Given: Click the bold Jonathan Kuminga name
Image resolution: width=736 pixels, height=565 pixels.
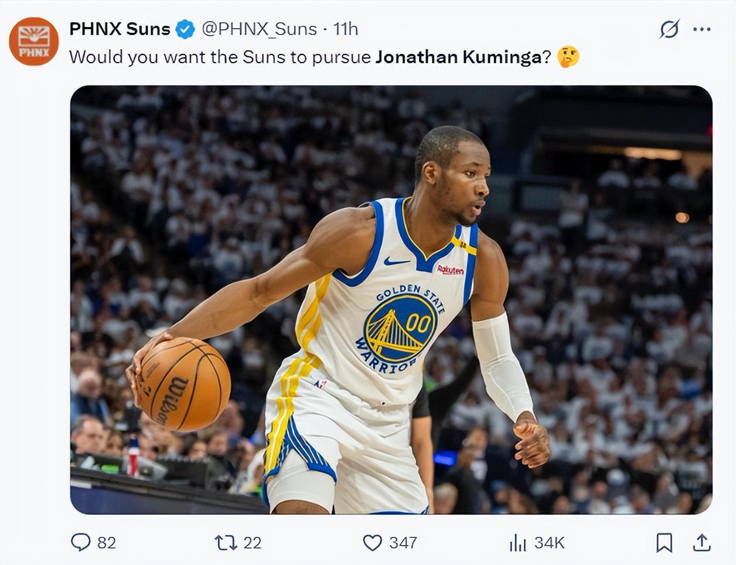Looking at the screenshot, I should coord(458,57).
